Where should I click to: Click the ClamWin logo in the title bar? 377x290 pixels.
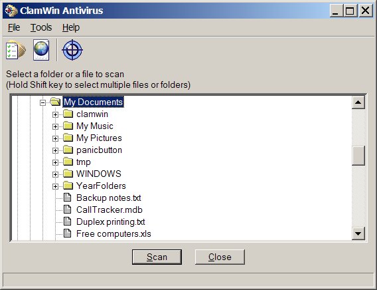click(11, 11)
